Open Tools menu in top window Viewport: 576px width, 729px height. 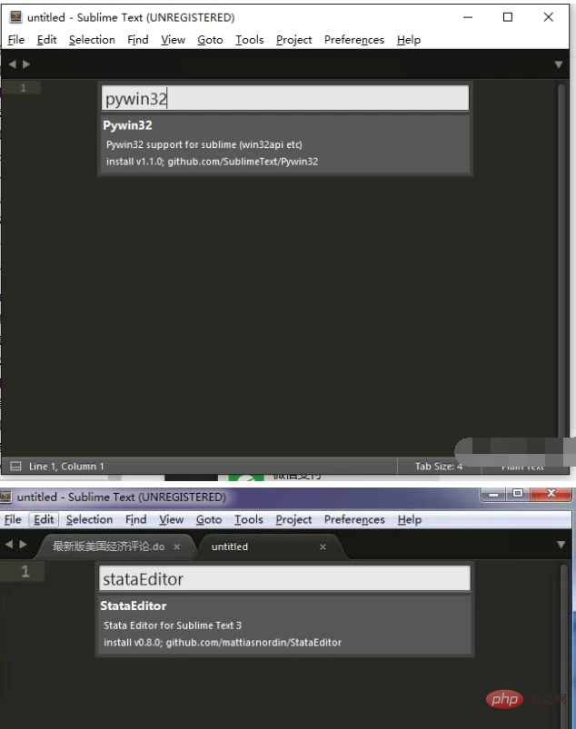(x=249, y=40)
